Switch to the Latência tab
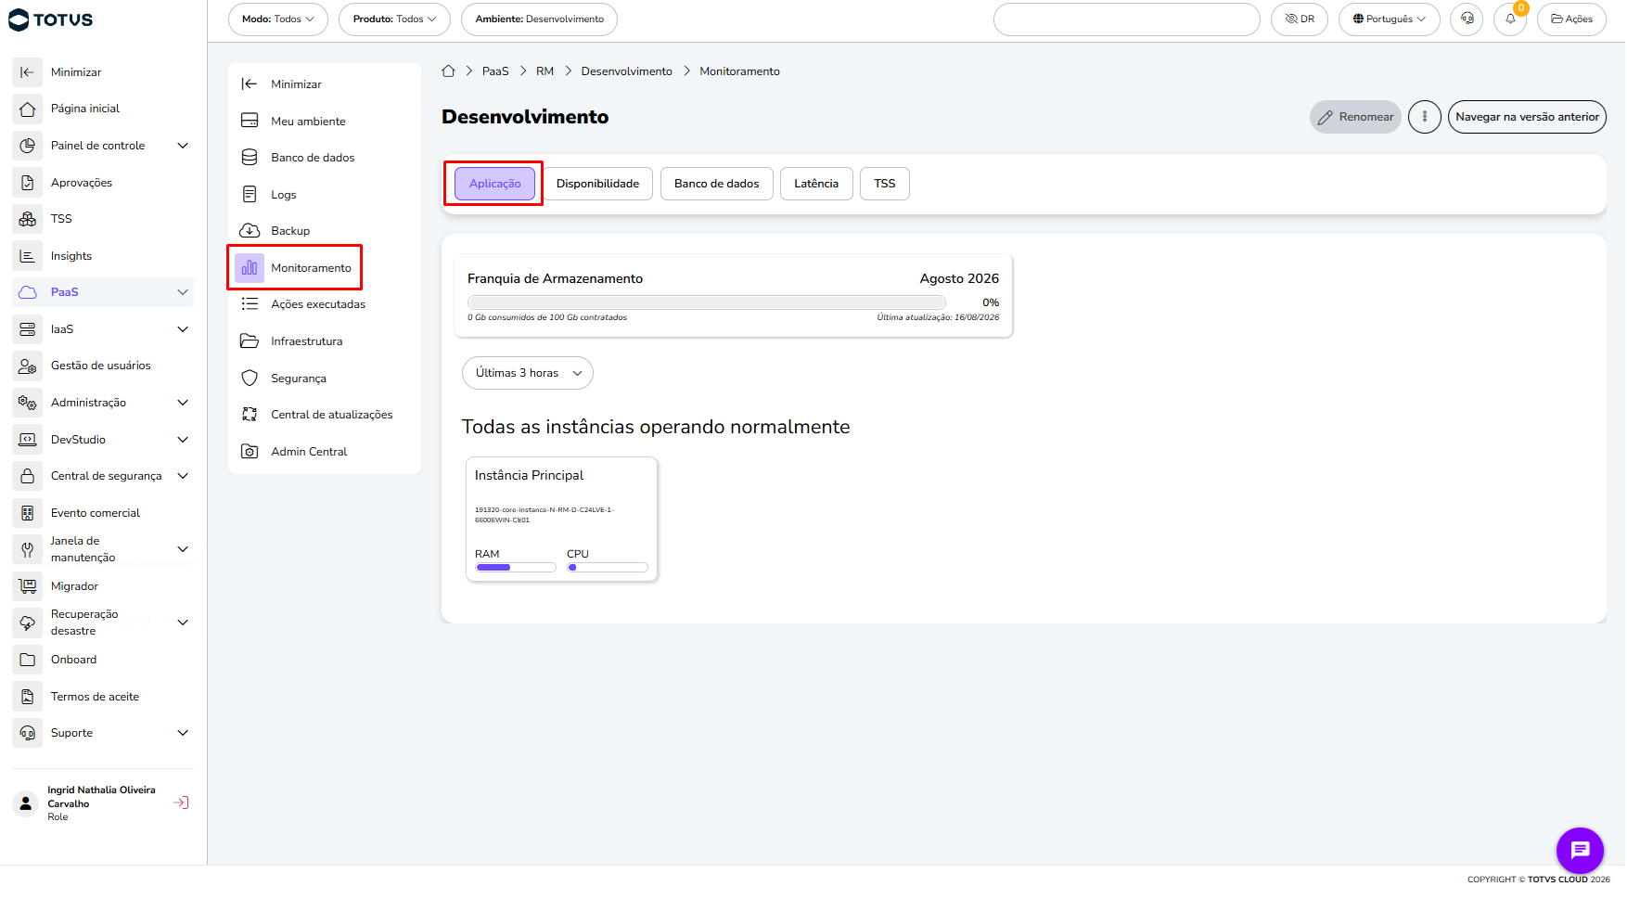This screenshot has height=899, width=1627. tap(816, 184)
